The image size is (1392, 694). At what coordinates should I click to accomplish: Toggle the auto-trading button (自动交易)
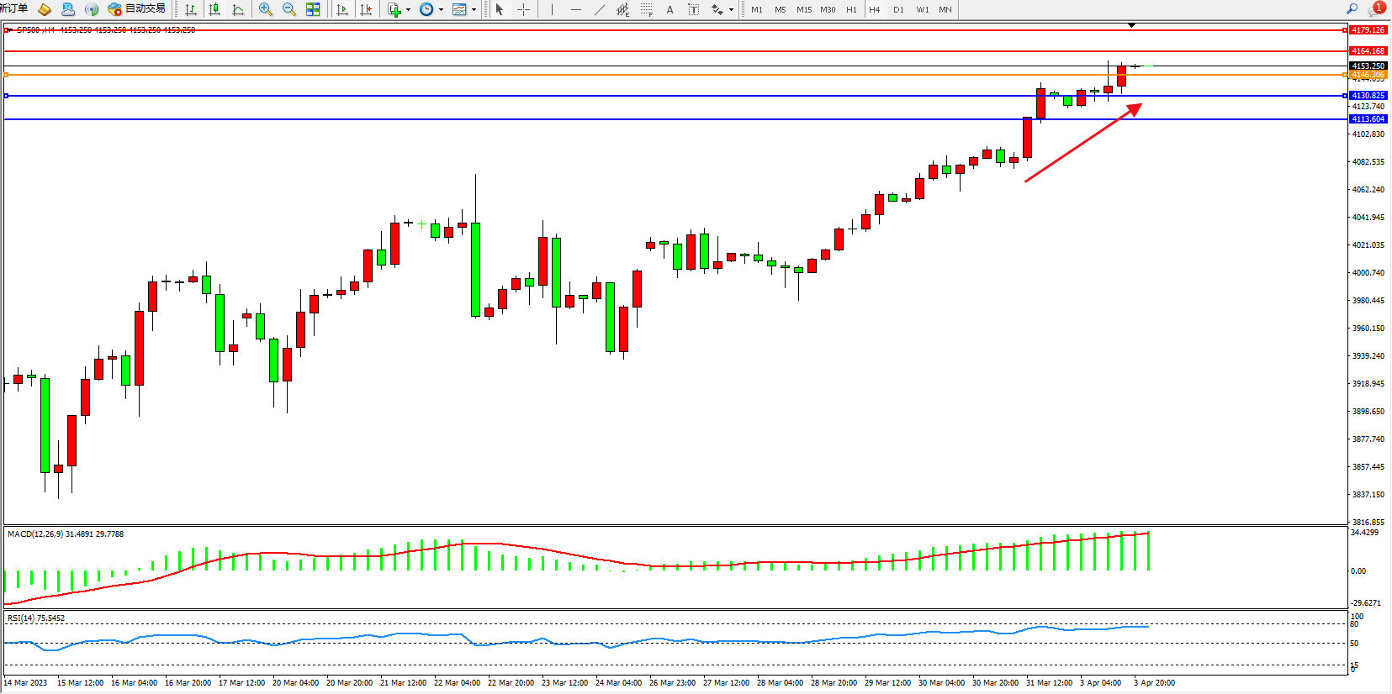137,8
